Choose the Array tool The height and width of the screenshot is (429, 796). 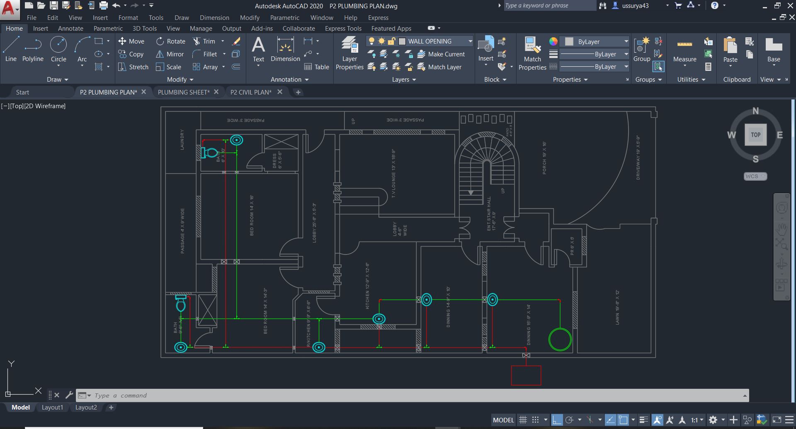point(205,67)
